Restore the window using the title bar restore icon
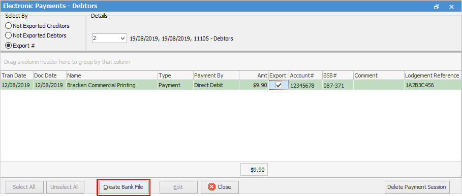462x196 pixels. tap(437, 7)
